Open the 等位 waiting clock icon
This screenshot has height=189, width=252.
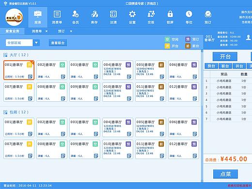coord(189,17)
